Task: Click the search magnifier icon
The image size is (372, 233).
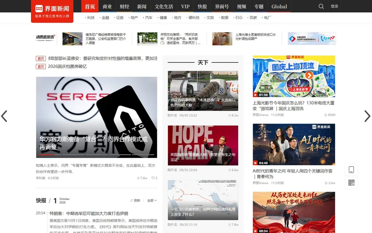Action: 321,6
